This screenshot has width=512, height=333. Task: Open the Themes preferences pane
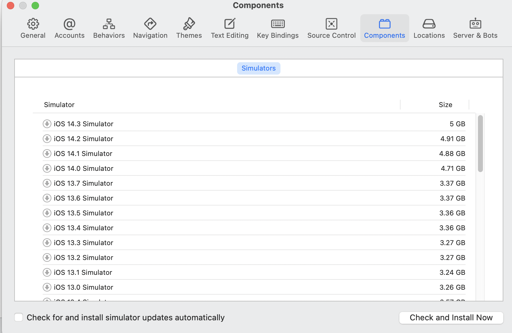pos(189,28)
